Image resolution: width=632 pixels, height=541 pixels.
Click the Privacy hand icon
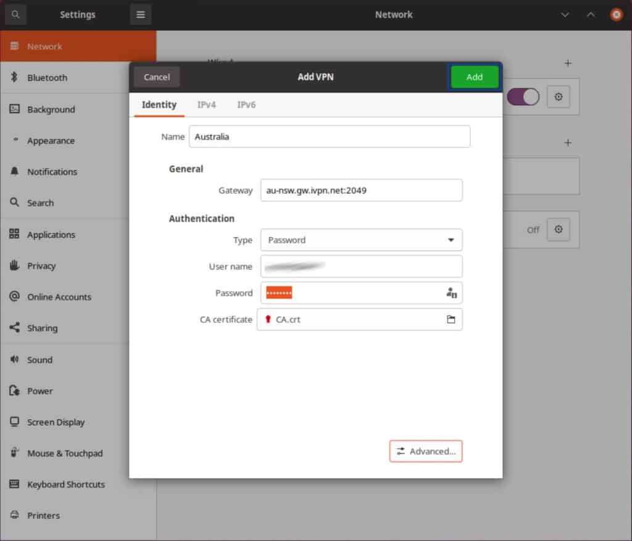click(15, 265)
